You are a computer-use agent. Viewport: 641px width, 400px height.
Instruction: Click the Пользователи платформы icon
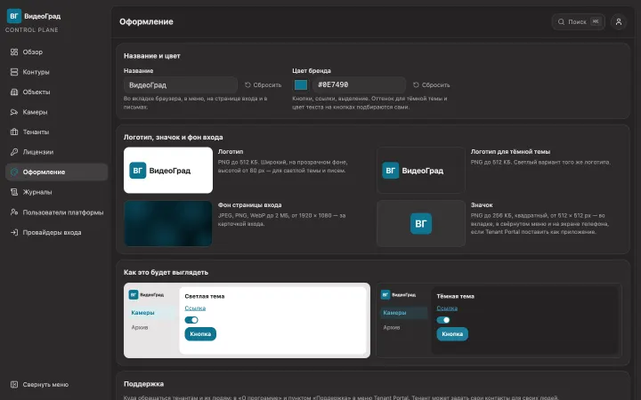[x=14, y=212]
